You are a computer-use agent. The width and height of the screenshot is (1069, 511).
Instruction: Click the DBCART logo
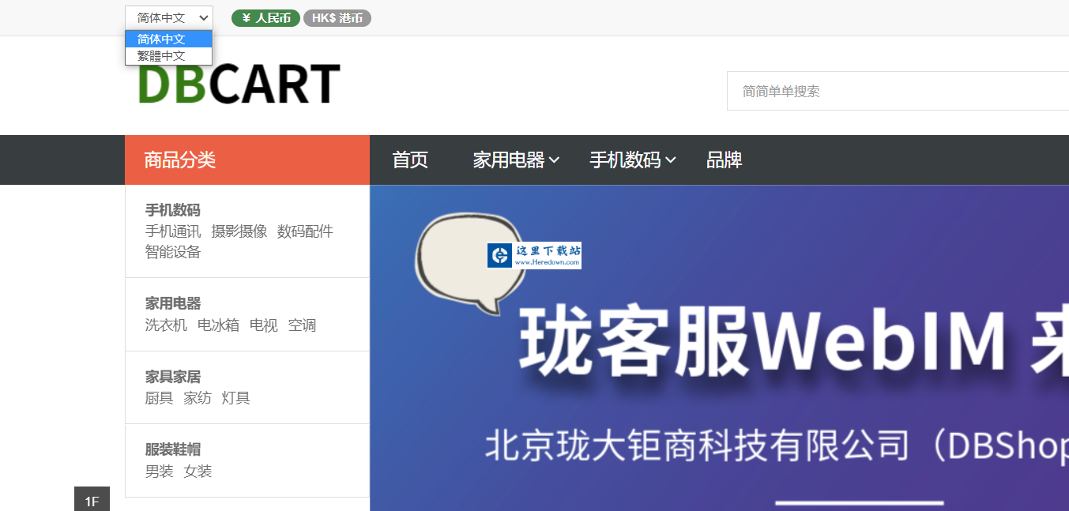[x=239, y=85]
